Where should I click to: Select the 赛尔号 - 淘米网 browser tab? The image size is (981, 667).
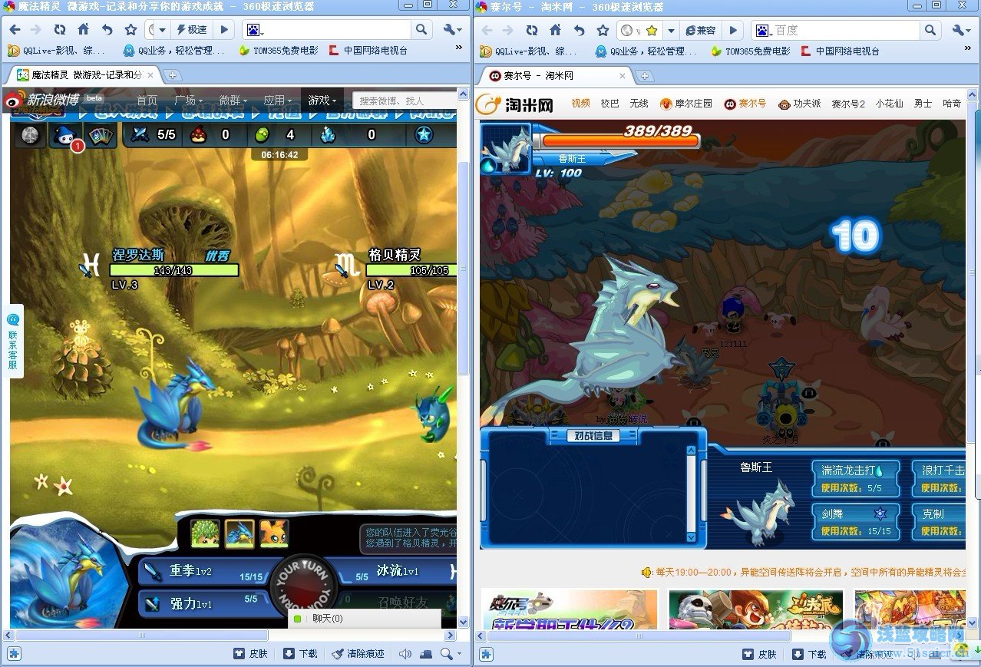click(x=556, y=76)
